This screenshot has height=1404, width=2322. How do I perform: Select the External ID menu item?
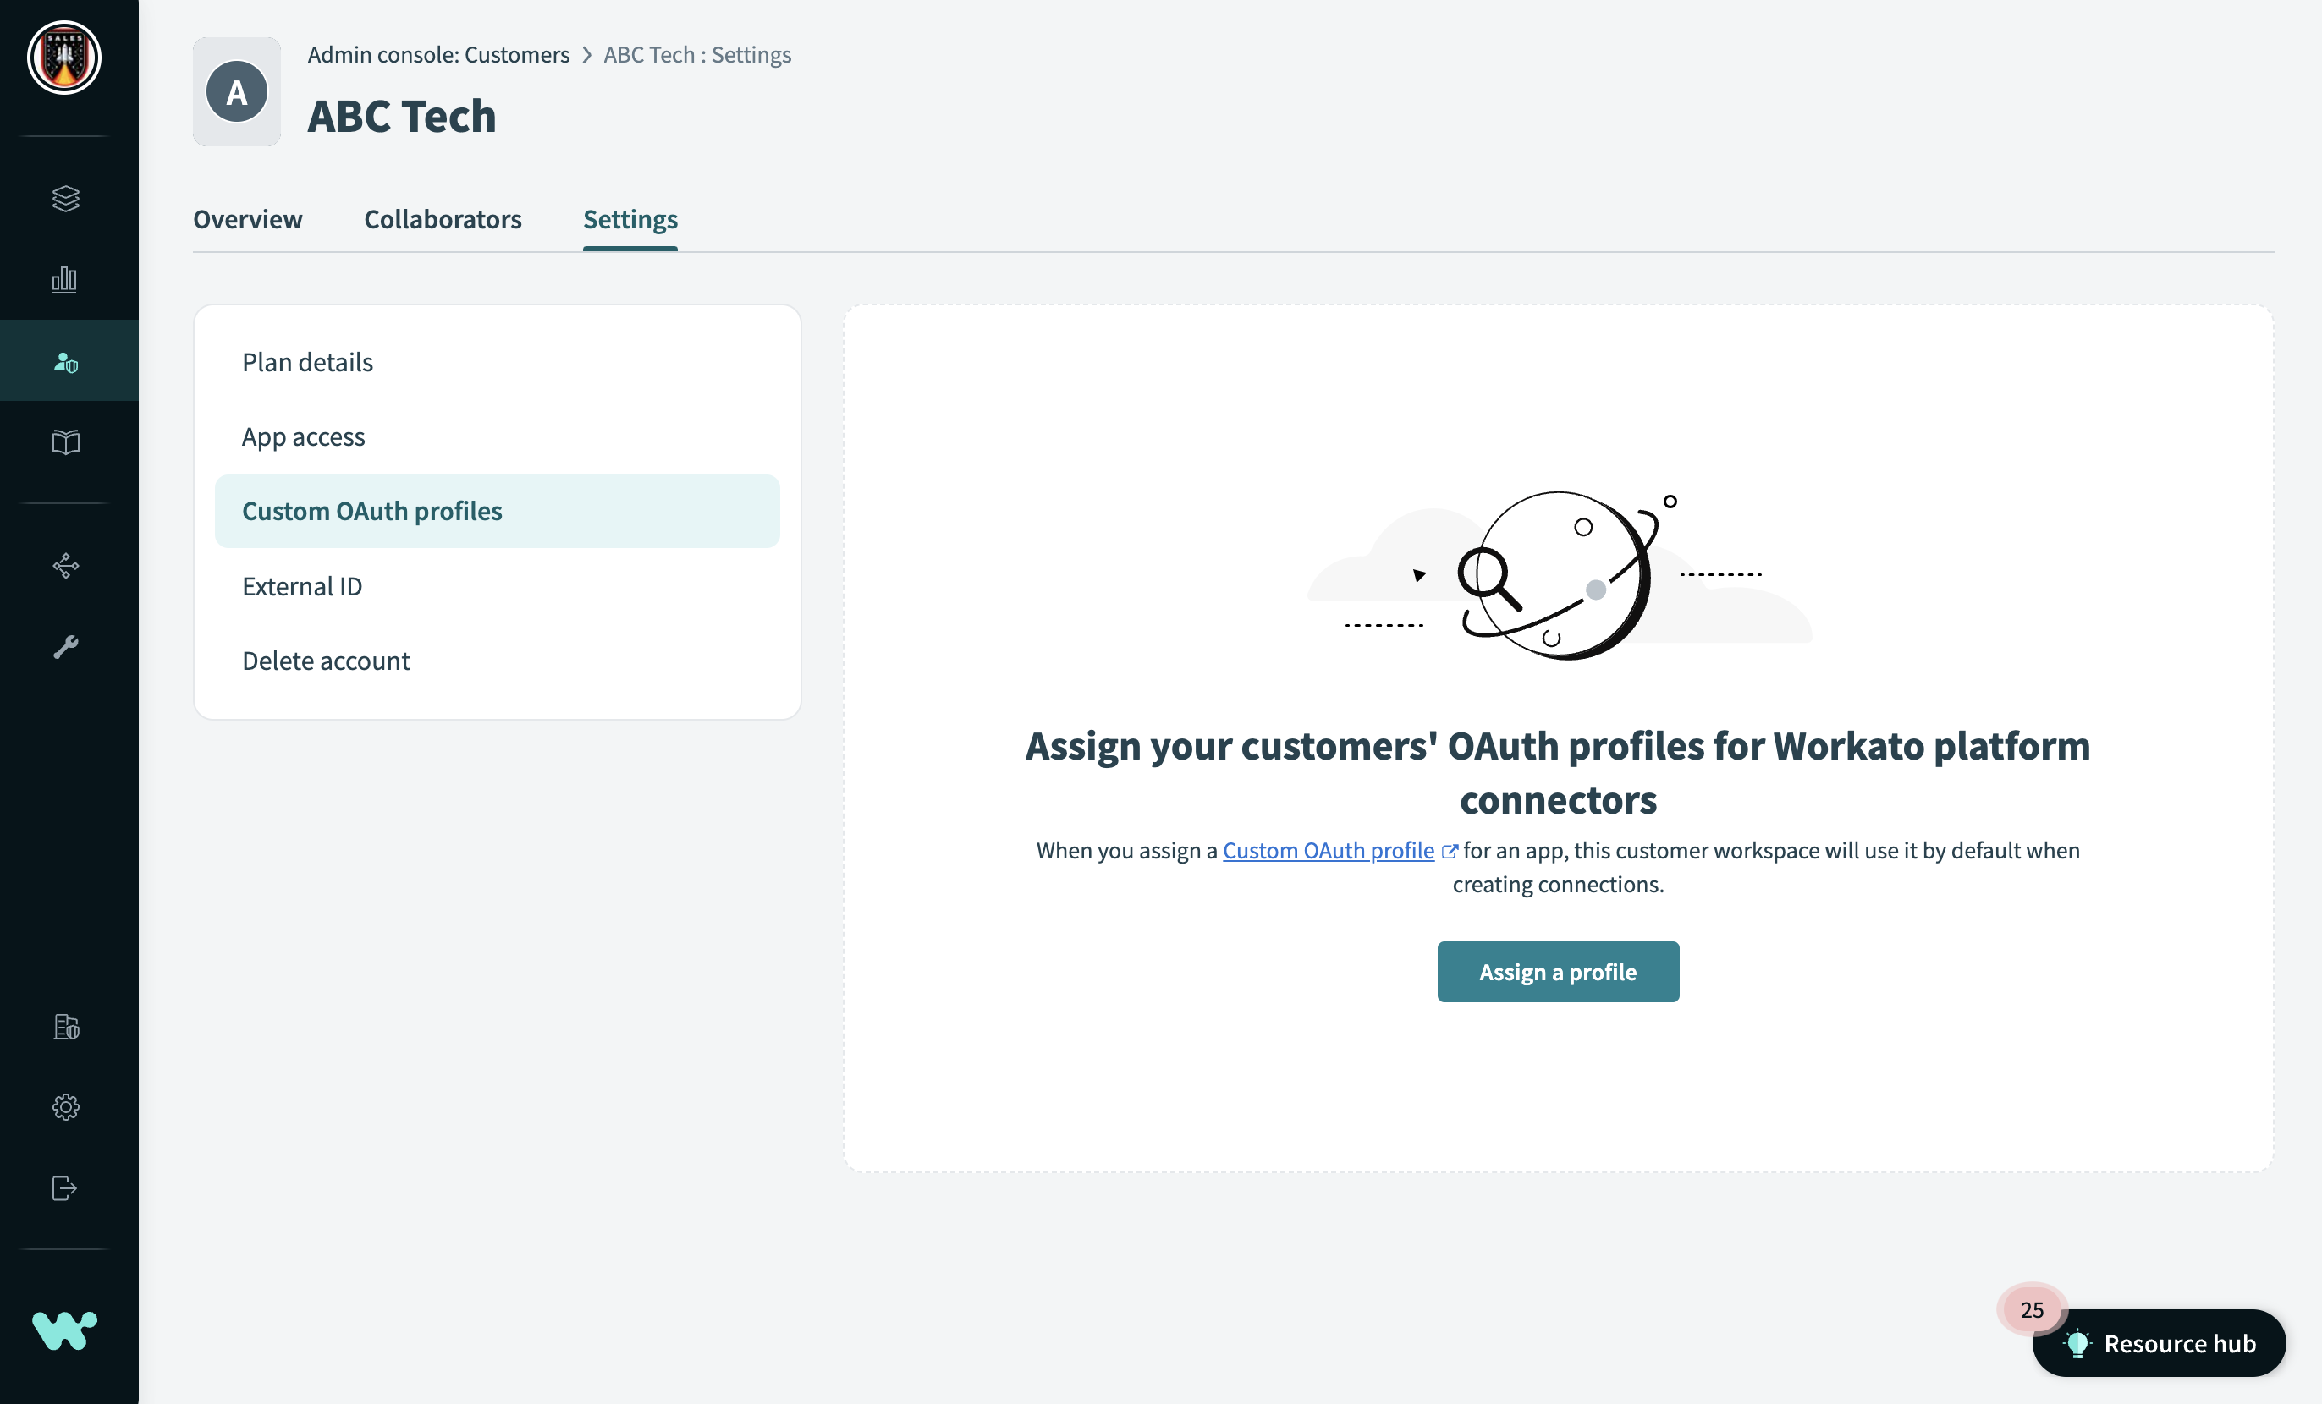tap(302, 585)
